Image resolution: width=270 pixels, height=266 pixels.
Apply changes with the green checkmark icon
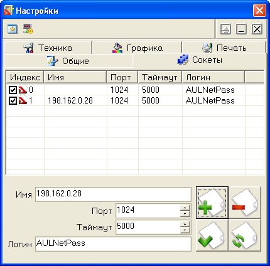coord(212,235)
